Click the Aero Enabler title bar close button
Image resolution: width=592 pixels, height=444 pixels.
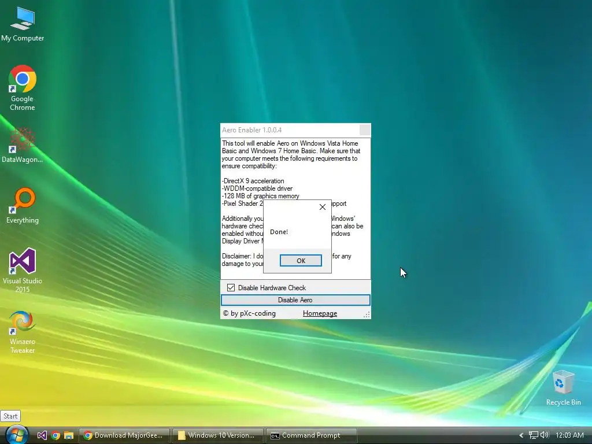pyautogui.click(x=365, y=130)
